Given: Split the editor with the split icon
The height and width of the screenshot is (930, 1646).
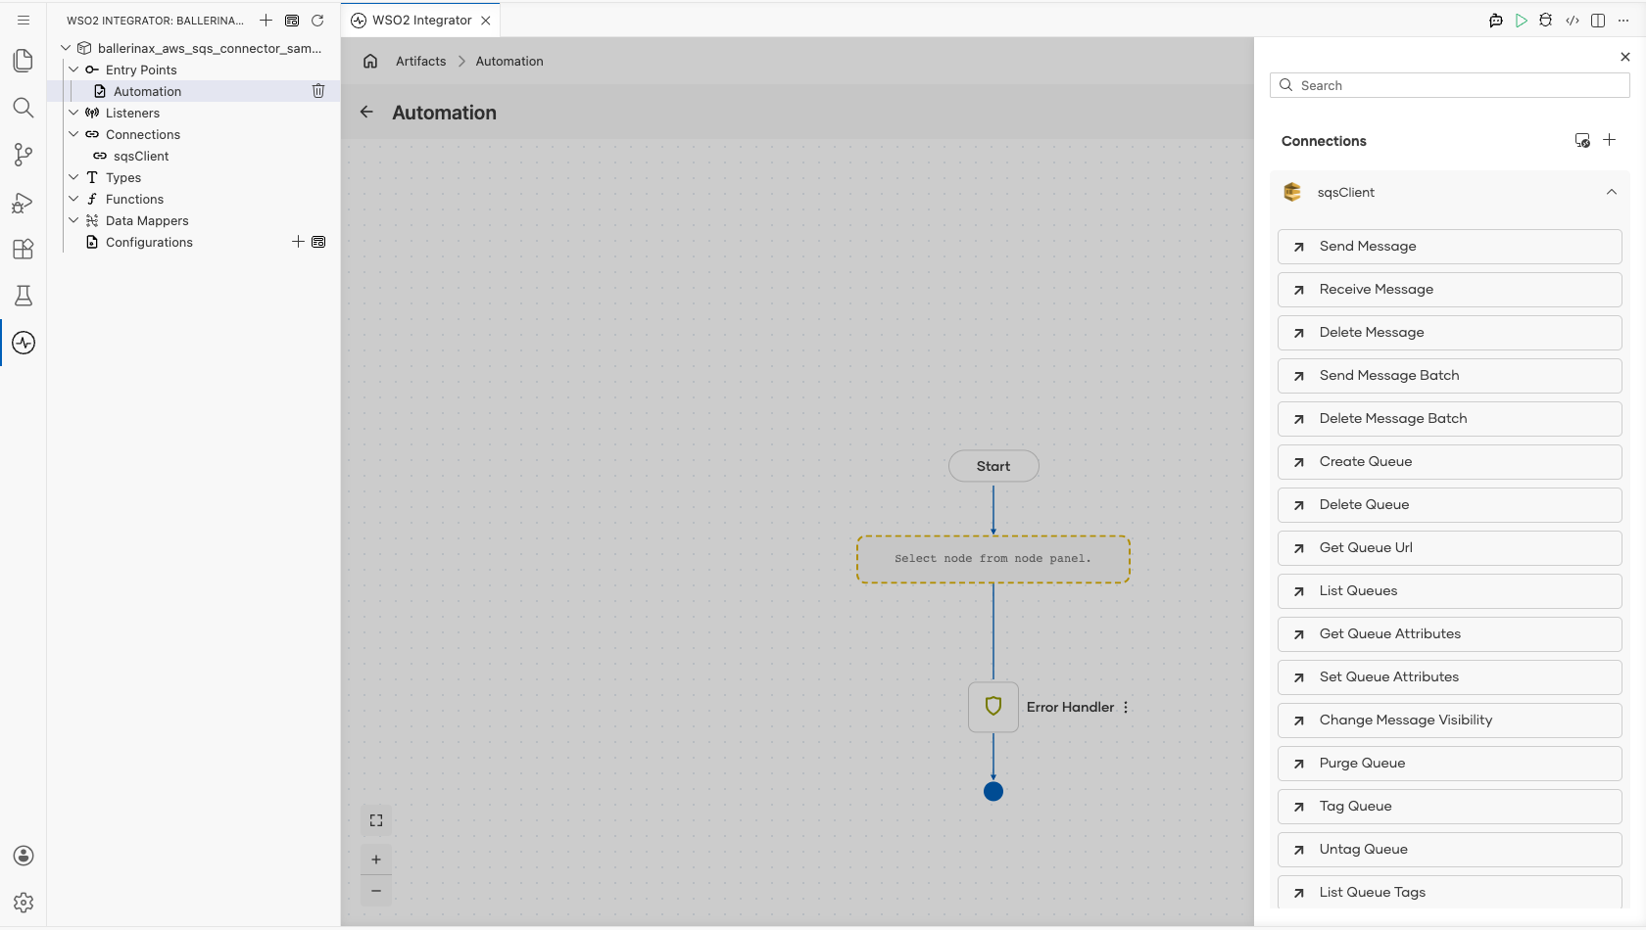Looking at the screenshot, I should 1598,20.
